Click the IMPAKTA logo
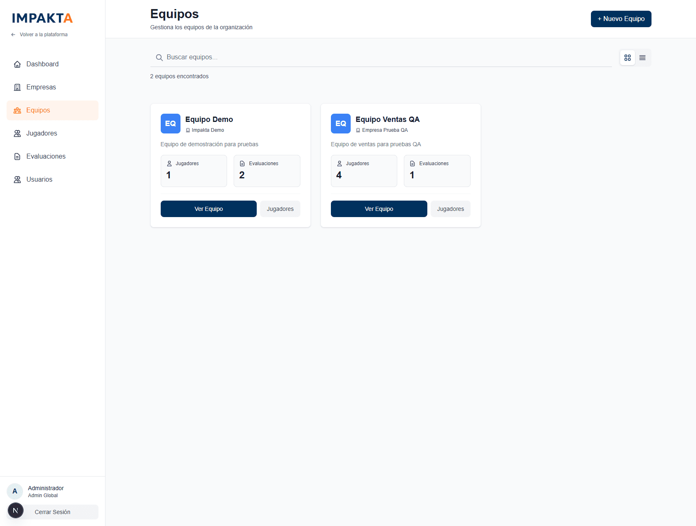Screen dimensions: 696x526 42,18
